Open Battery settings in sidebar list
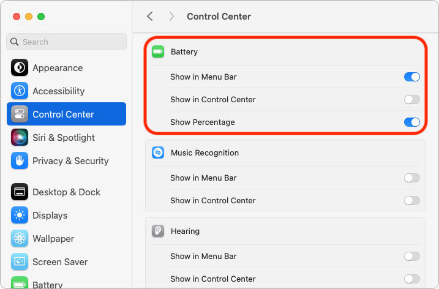Image resolution: width=439 pixels, height=289 pixels. point(47,284)
